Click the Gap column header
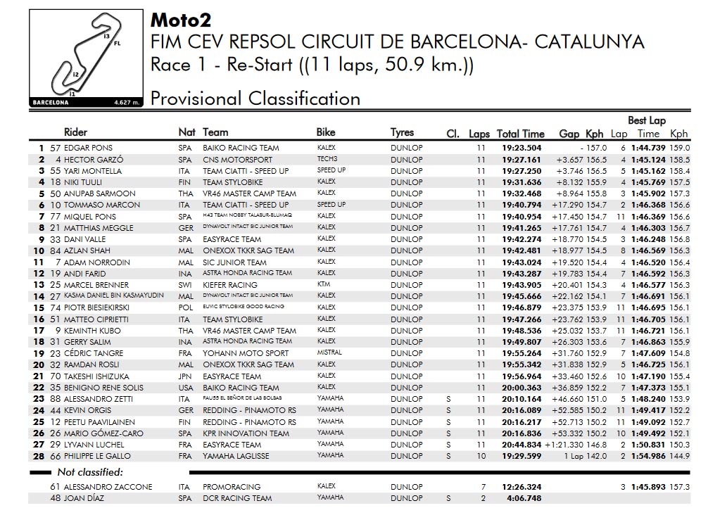 pos(569,134)
